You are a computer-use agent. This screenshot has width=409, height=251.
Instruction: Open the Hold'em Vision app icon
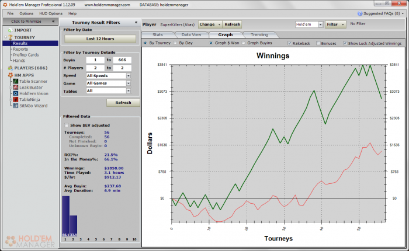click(x=16, y=93)
